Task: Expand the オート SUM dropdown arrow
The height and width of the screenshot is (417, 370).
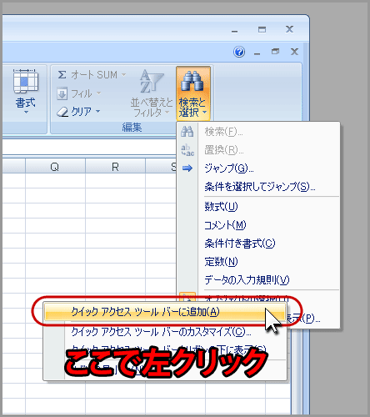Action: 124,74
